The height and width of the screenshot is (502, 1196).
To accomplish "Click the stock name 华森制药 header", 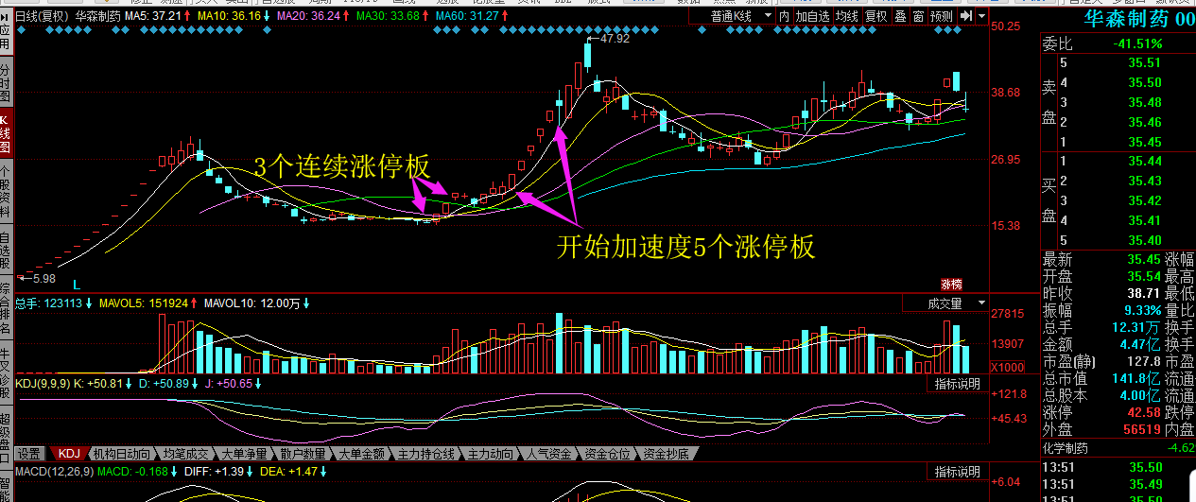I will (x=1125, y=18).
